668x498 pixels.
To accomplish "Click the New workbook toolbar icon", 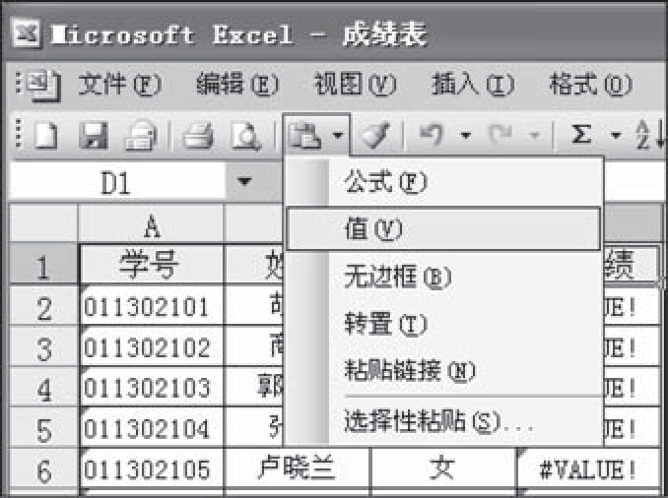I will 46,136.
